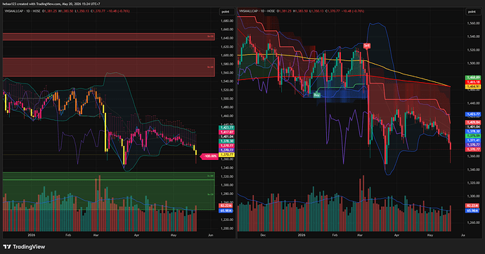Click red 82.22M volume label on left chart
485x254 pixels.
226,206
